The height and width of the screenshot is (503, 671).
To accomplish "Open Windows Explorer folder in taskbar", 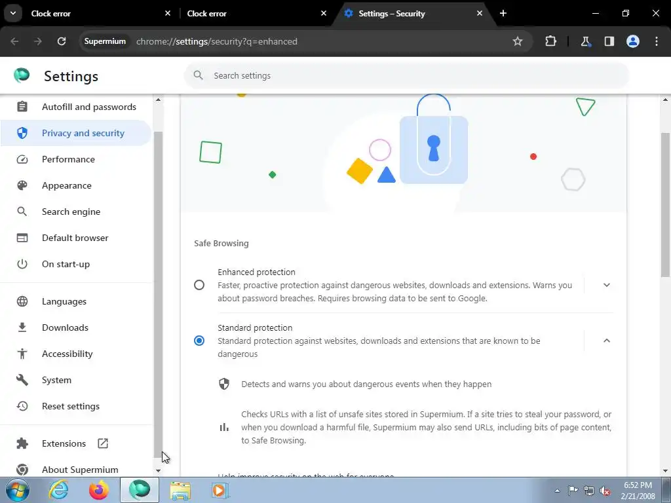I will (181, 490).
